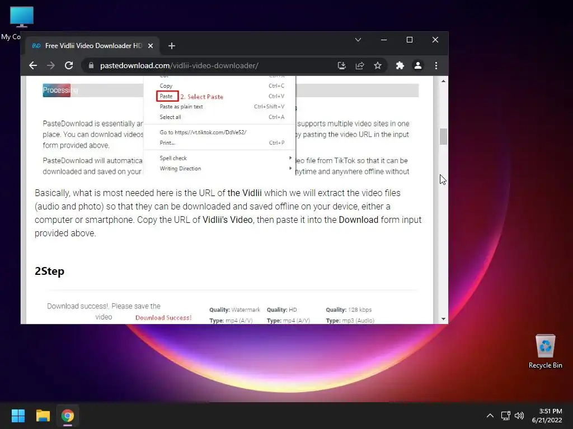Image resolution: width=573 pixels, height=429 pixels.
Task: Click the scrollbar up arrow
Action: coord(443,81)
